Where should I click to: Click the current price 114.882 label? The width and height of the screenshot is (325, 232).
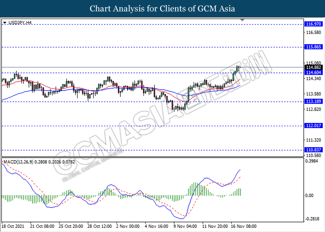click(313, 67)
